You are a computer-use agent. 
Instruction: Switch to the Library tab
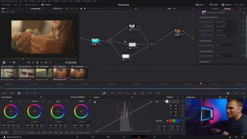[x=215, y=8]
